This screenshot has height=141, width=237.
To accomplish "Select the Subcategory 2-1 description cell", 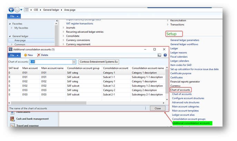I will (x=147, y=95).
